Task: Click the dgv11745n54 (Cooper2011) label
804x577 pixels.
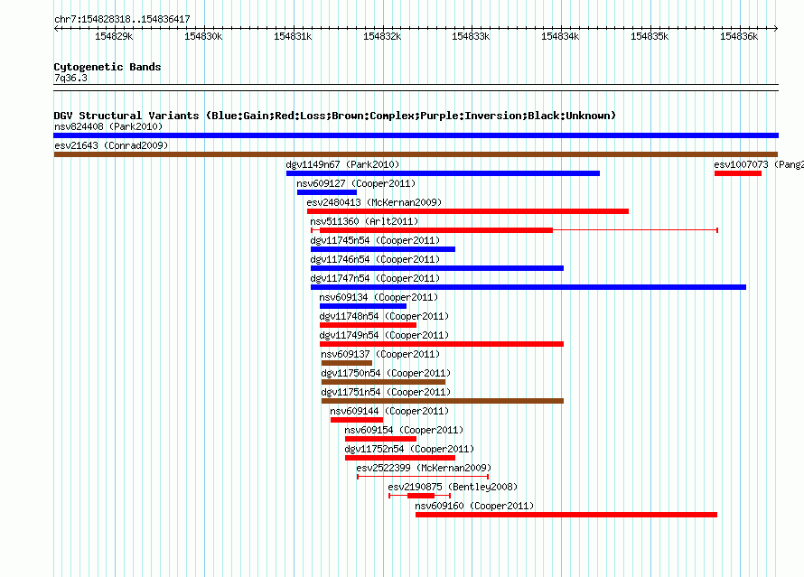Action: pyautogui.click(x=375, y=240)
